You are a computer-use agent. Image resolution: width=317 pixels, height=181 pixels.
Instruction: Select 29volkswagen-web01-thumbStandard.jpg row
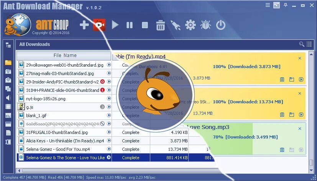coord(64,65)
